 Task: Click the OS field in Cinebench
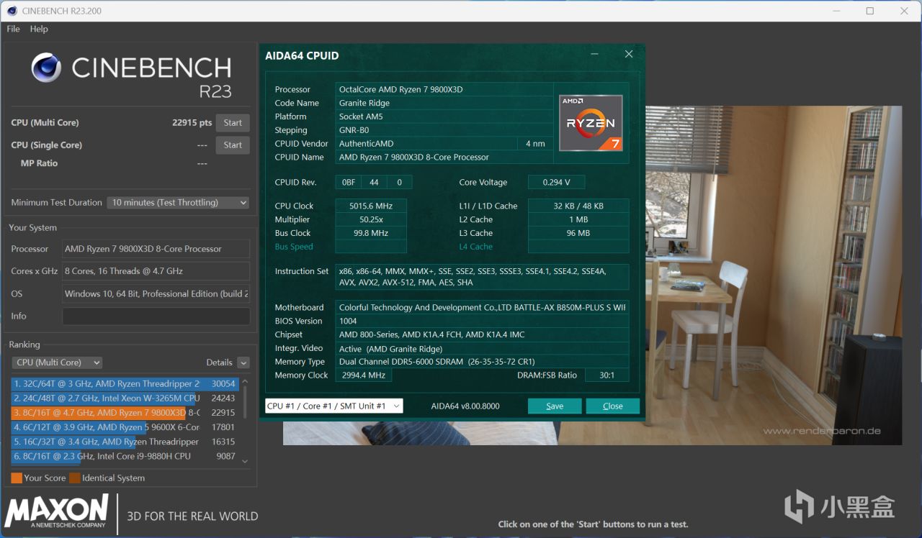[156, 293]
